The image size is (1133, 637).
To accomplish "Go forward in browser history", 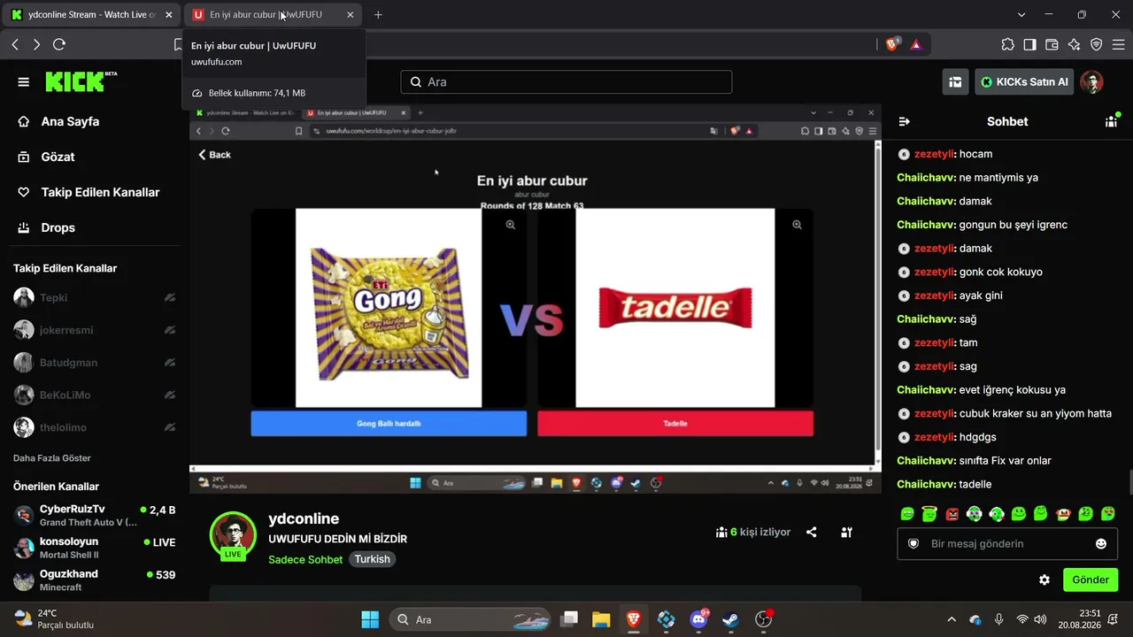I will [x=36, y=44].
